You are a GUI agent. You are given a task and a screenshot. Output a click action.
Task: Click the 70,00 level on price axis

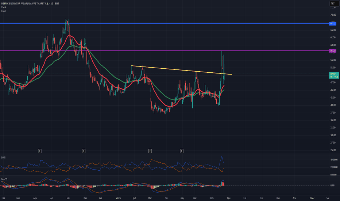tap(333, 15)
